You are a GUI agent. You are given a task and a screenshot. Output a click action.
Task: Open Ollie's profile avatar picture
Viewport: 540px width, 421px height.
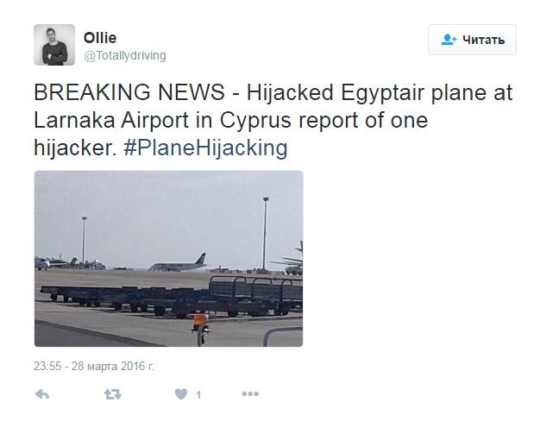point(54,44)
